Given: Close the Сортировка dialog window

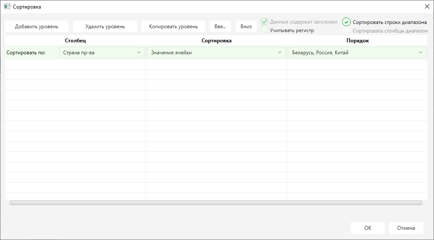Looking at the screenshot, I should click(x=427, y=6).
